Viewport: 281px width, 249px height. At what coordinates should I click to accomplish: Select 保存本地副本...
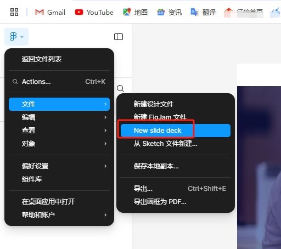[x=176, y=166]
